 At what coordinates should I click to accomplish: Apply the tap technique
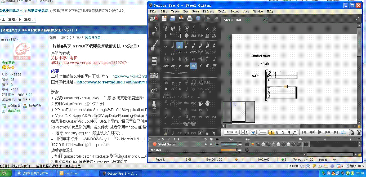click(x=180, y=103)
